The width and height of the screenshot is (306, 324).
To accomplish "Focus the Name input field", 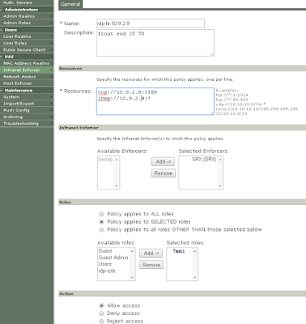I will [151, 23].
